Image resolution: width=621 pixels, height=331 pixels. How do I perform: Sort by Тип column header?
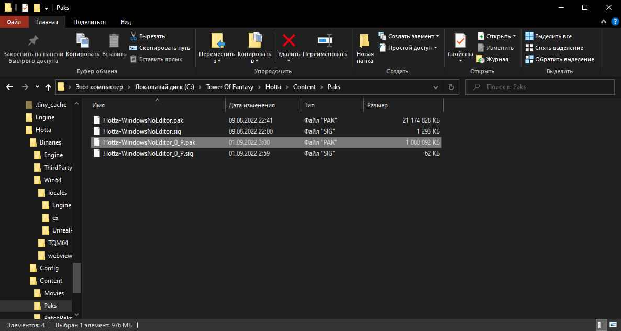[x=332, y=105]
